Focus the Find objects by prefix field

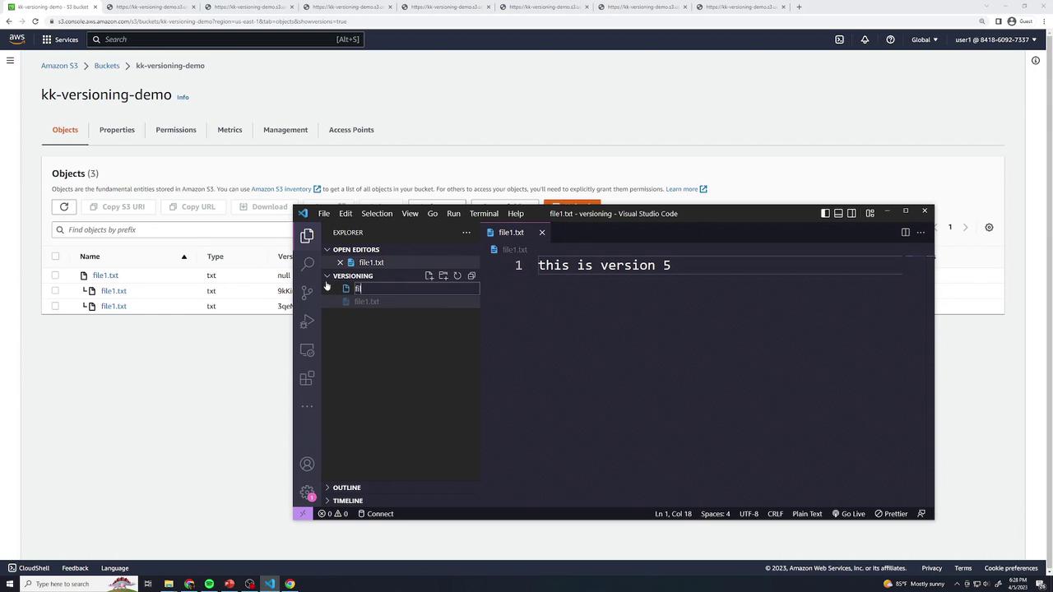[173, 230]
